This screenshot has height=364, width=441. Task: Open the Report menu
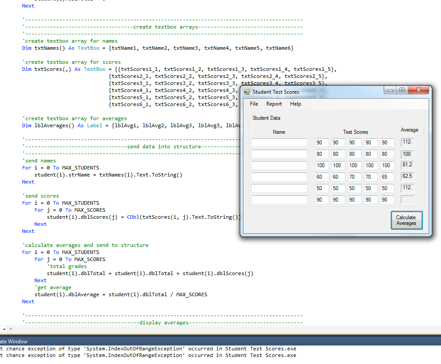click(x=274, y=104)
